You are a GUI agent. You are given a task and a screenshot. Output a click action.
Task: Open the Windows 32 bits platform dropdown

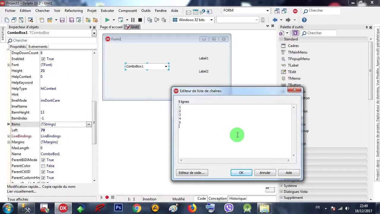pos(211,20)
